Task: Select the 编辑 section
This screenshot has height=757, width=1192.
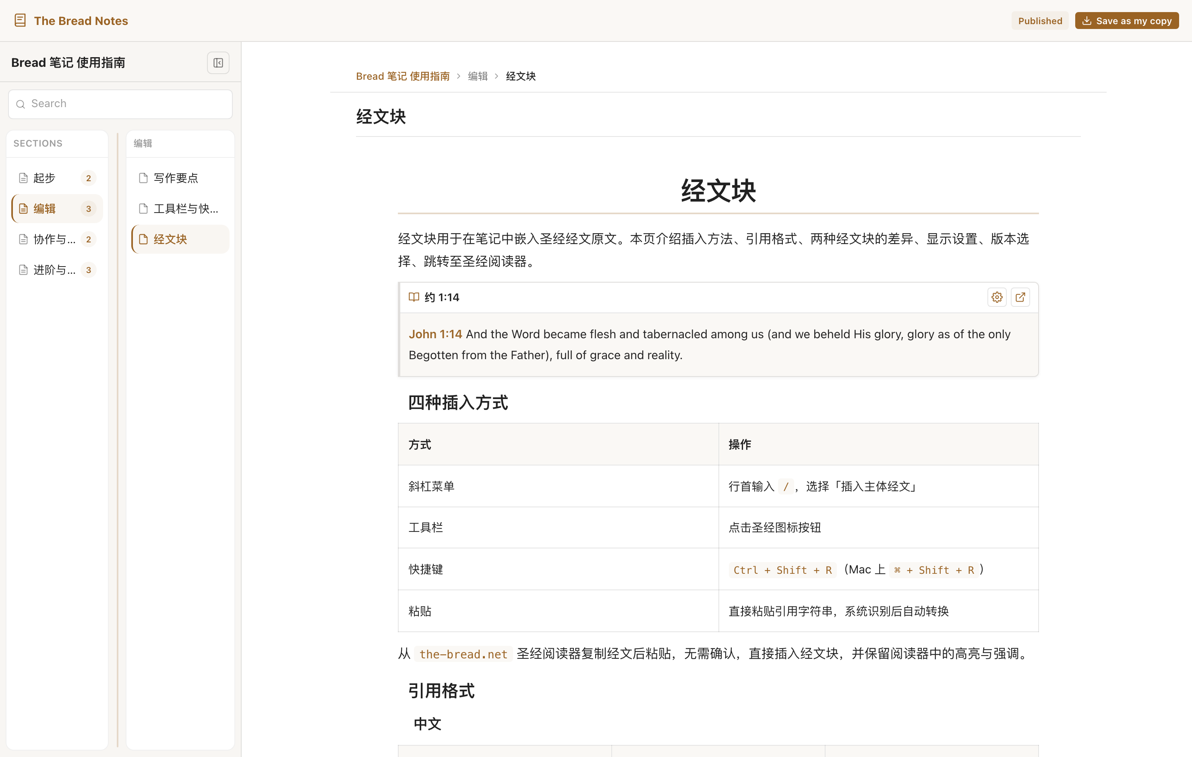Action: [x=57, y=209]
